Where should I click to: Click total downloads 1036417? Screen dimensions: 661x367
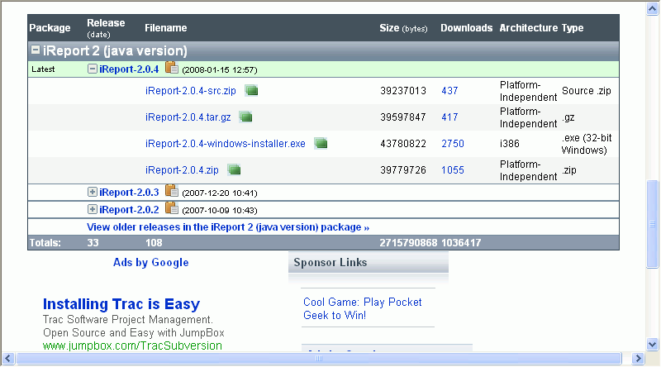coord(461,243)
